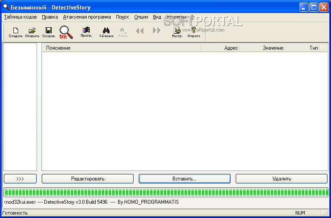Maximize the DetectiveStory window

(314, 7)
